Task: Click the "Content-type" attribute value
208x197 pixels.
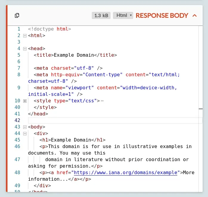Action: (x=103, y=75)
